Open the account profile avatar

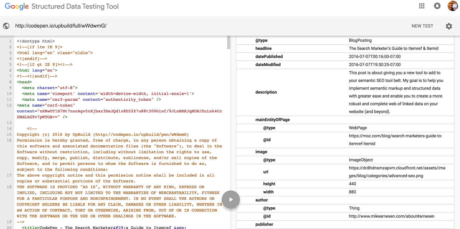(453, 6)
